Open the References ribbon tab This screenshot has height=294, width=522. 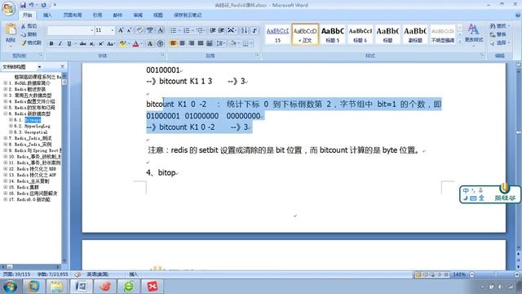pos(97,15)
